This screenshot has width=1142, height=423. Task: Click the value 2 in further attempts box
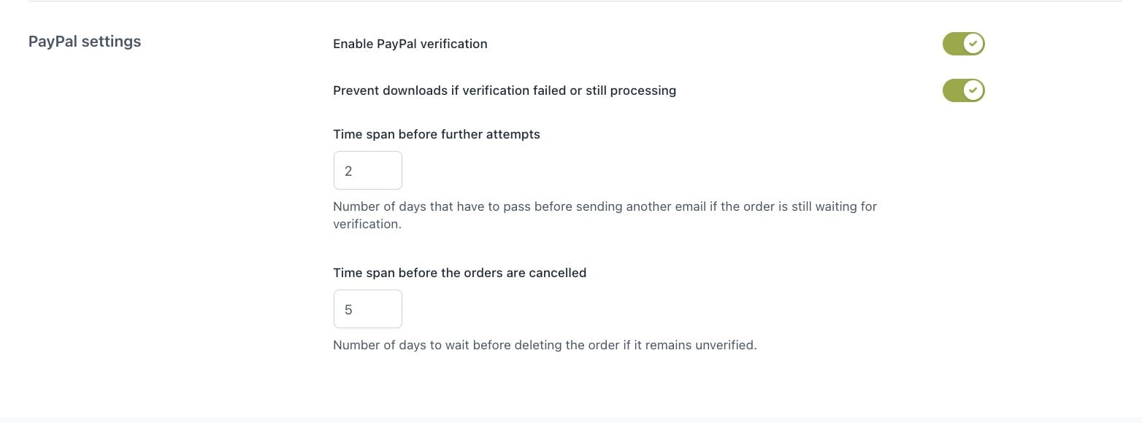pos(348,171)
